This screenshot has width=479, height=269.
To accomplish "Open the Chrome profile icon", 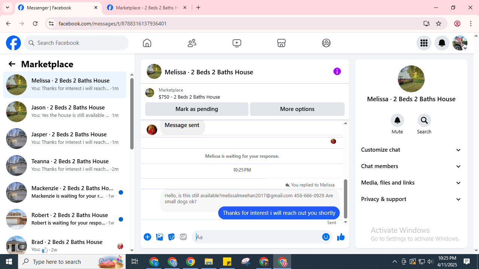I will (457, 24).
